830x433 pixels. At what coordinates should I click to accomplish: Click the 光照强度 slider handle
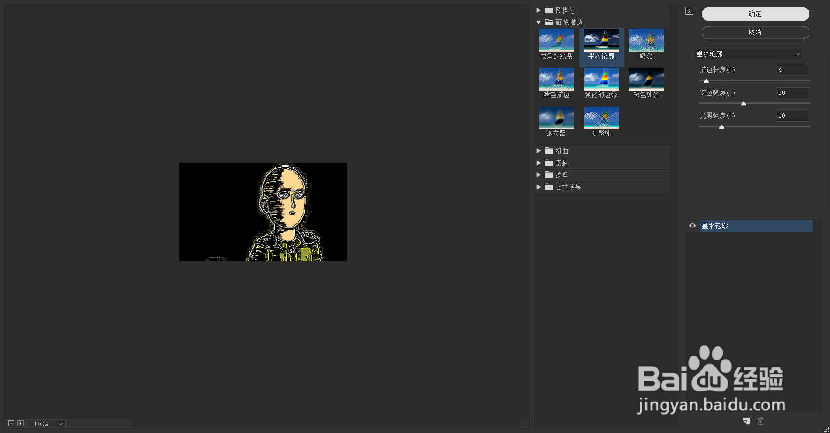click(721, 127)
